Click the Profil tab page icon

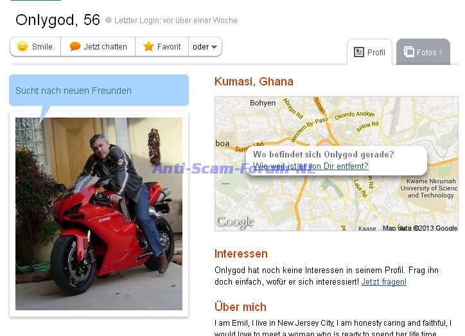click(359, 52)
